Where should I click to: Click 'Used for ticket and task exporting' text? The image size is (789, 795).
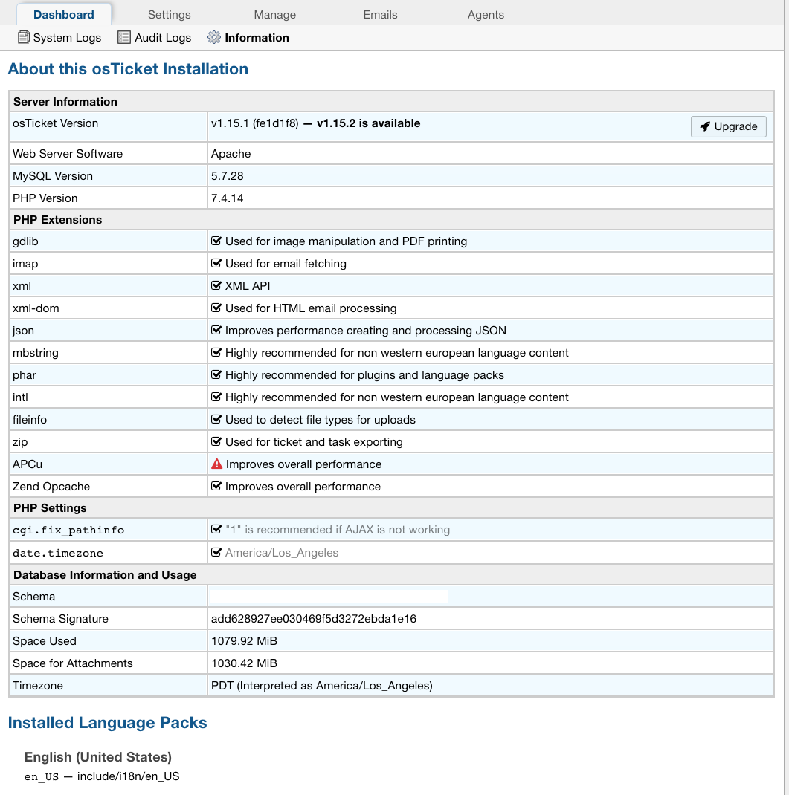pos(314,442)
